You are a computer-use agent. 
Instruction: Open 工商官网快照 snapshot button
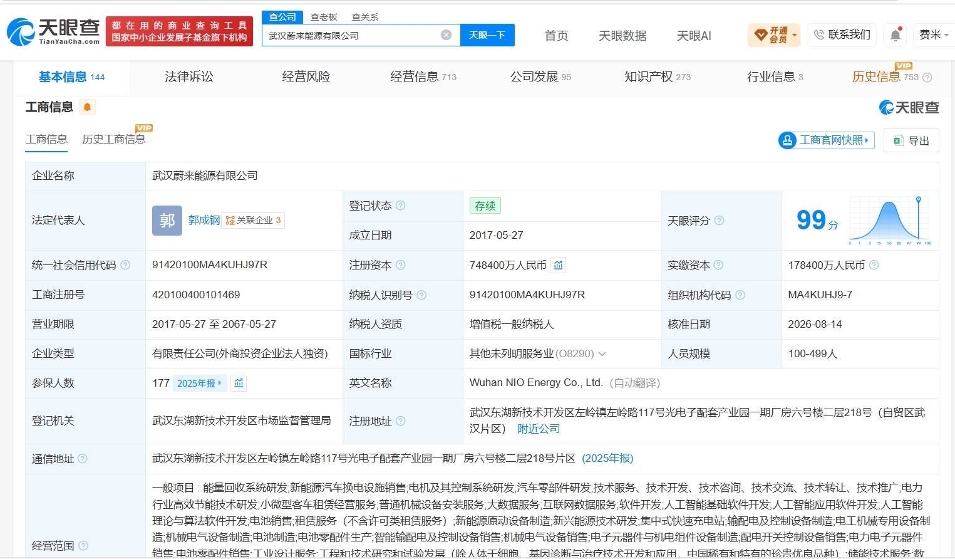[825, 140]
